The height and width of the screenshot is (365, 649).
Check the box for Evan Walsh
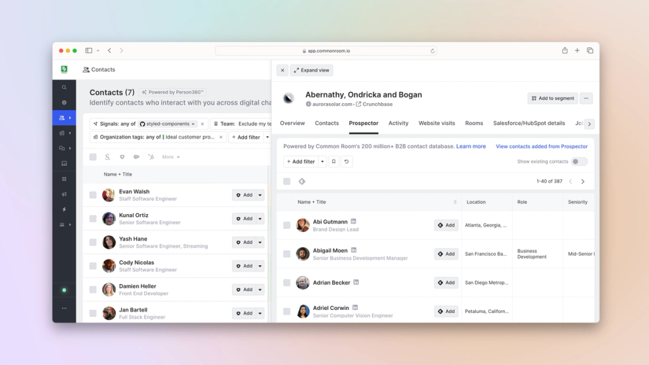click(x=93, y=195)
